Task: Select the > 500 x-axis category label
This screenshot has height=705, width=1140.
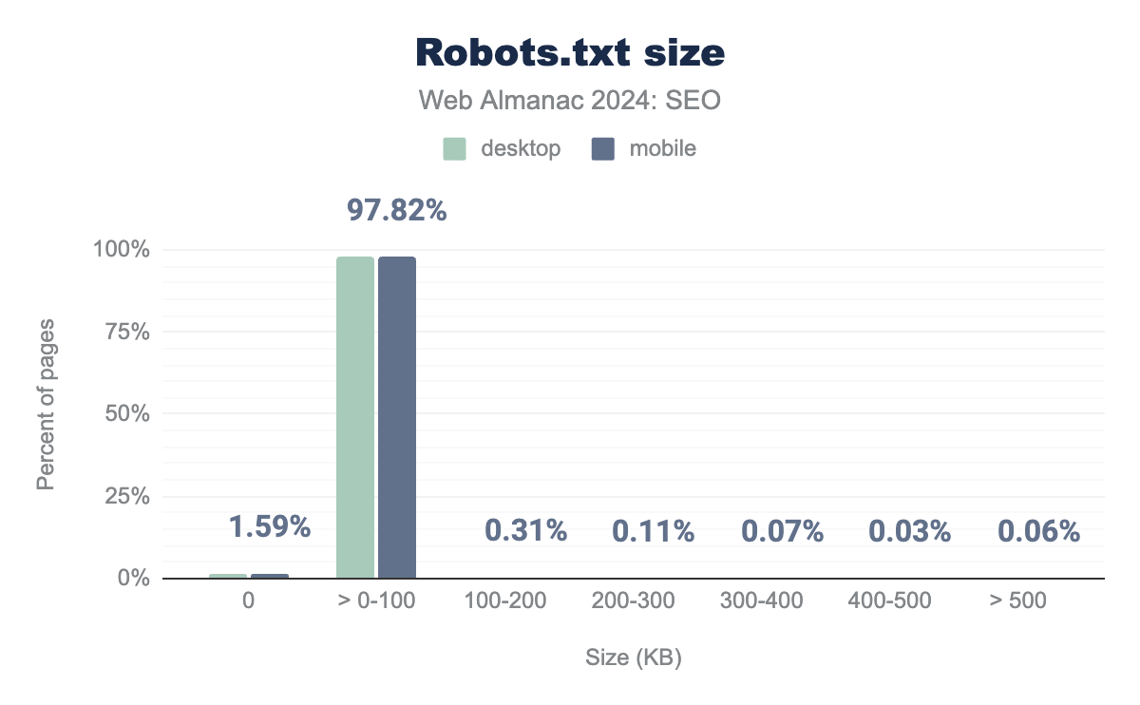Action: 1016,600
